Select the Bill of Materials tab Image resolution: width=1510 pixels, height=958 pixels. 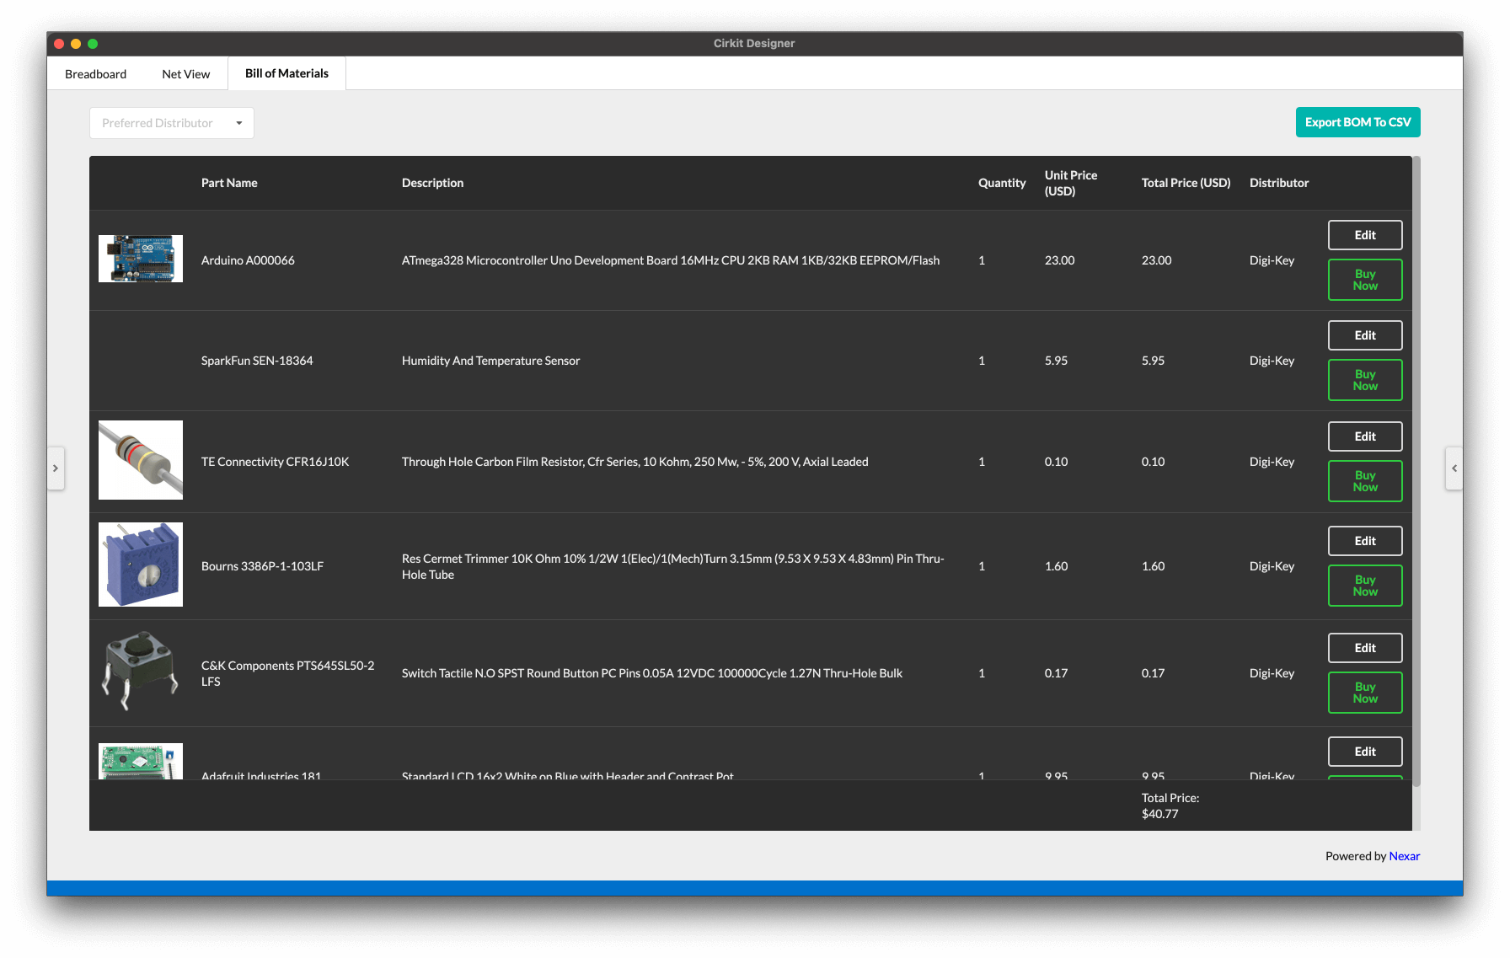(286, 73)
